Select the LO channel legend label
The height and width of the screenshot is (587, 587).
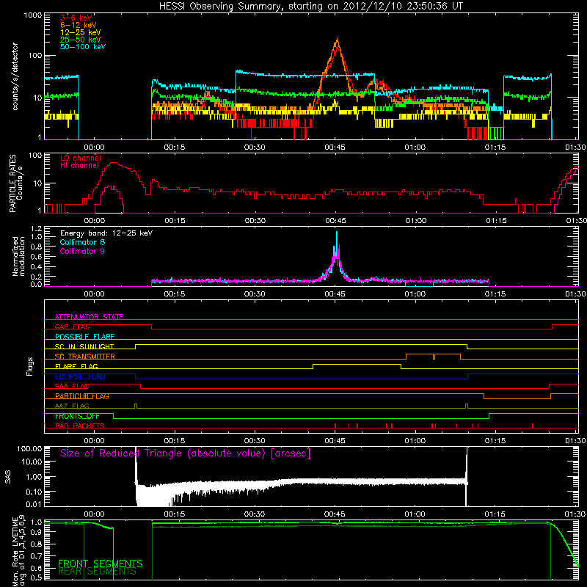81,158
